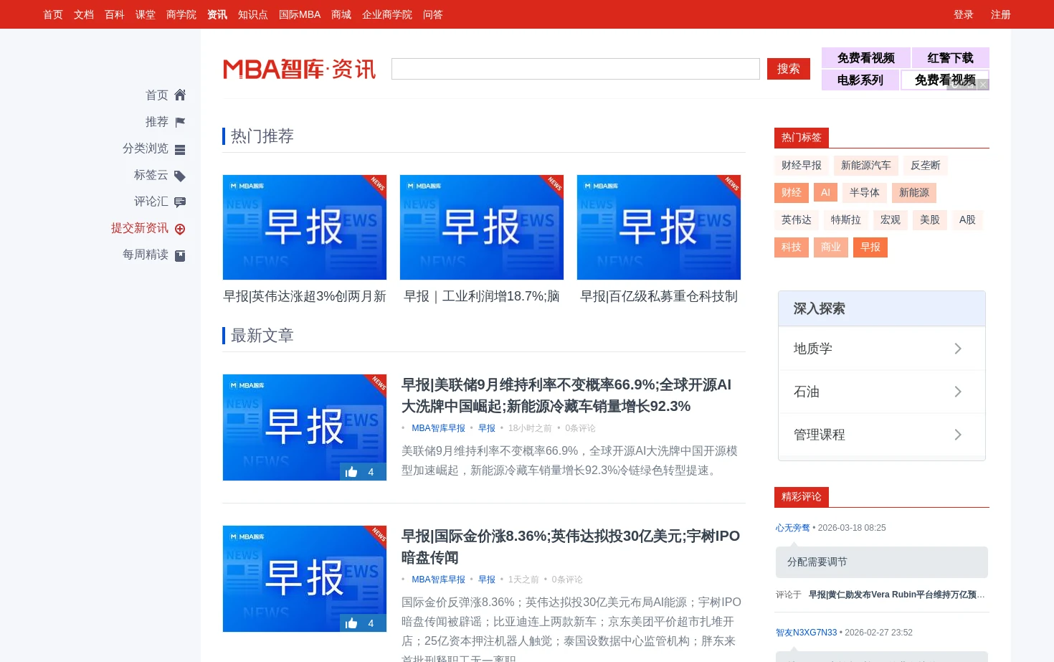Click the list icon beside 分类浏览

tap(180, 149)
